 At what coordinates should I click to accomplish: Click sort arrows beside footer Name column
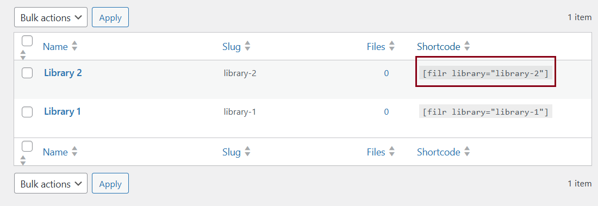pos(75,152)
